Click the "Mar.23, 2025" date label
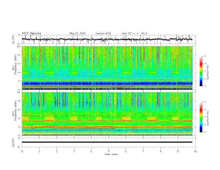The width and height of the screenshot is (220, 170). pyautogui.click(x=77, y=33)
